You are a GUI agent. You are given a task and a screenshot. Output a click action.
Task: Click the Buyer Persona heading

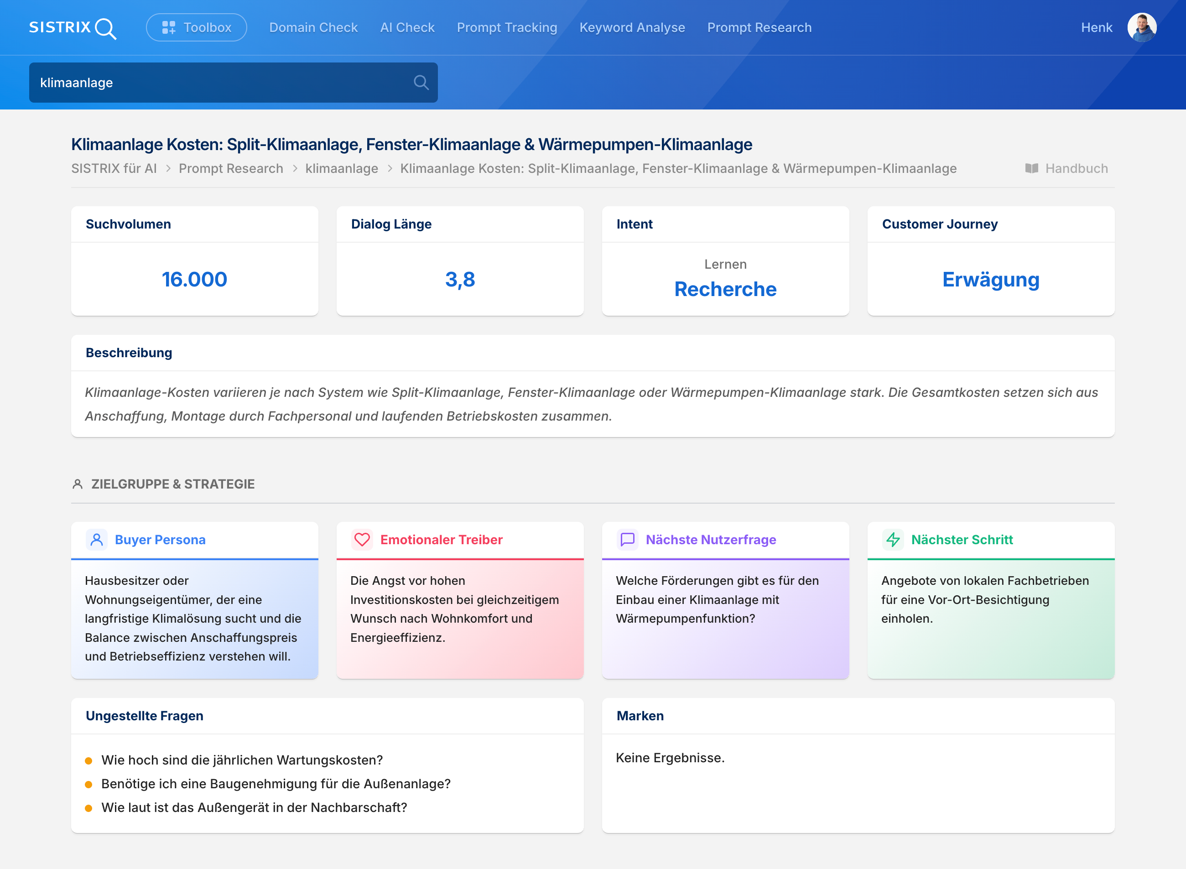[x=160, y=540]
